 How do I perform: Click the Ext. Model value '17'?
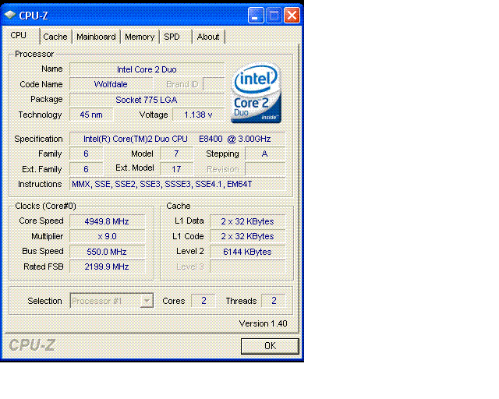pos(176,169)
